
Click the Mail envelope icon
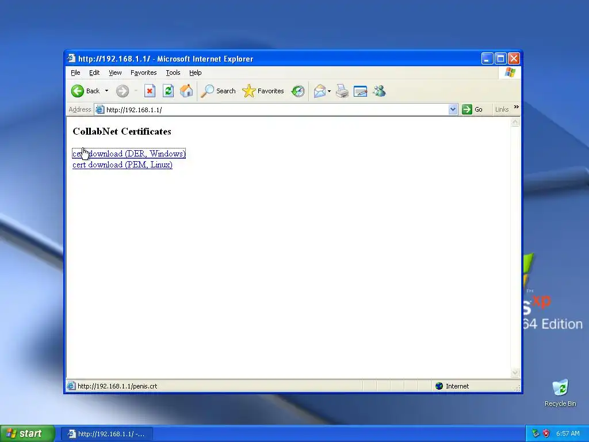[320, 91]
